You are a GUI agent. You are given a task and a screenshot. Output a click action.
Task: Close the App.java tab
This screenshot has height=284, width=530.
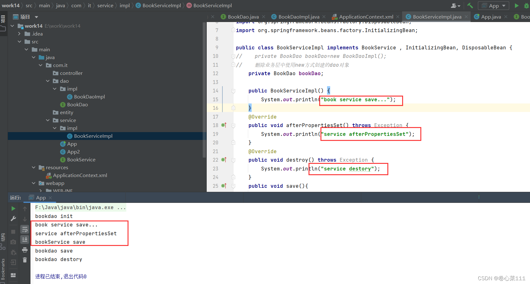point(506,17)
